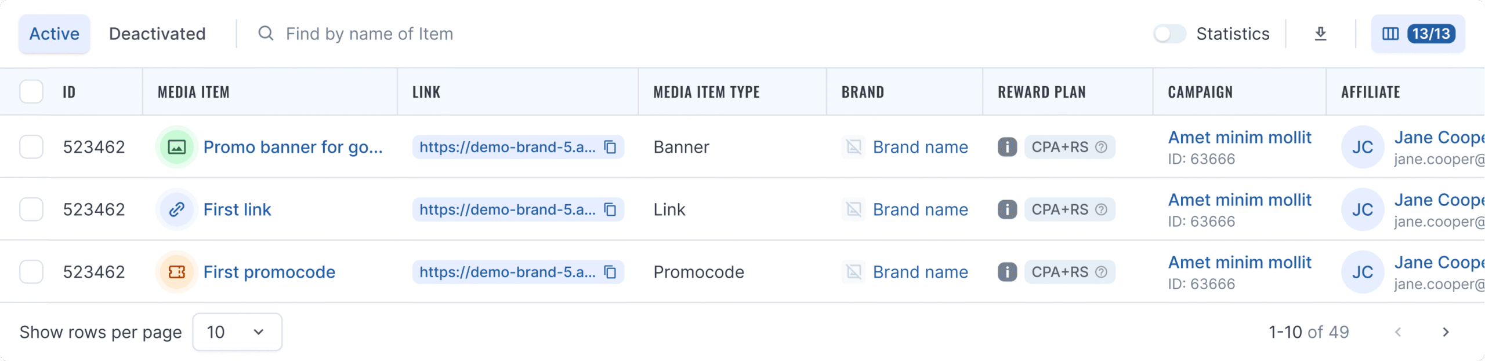Open column visibility selector showing 13/13

[x=1418, y=34]
